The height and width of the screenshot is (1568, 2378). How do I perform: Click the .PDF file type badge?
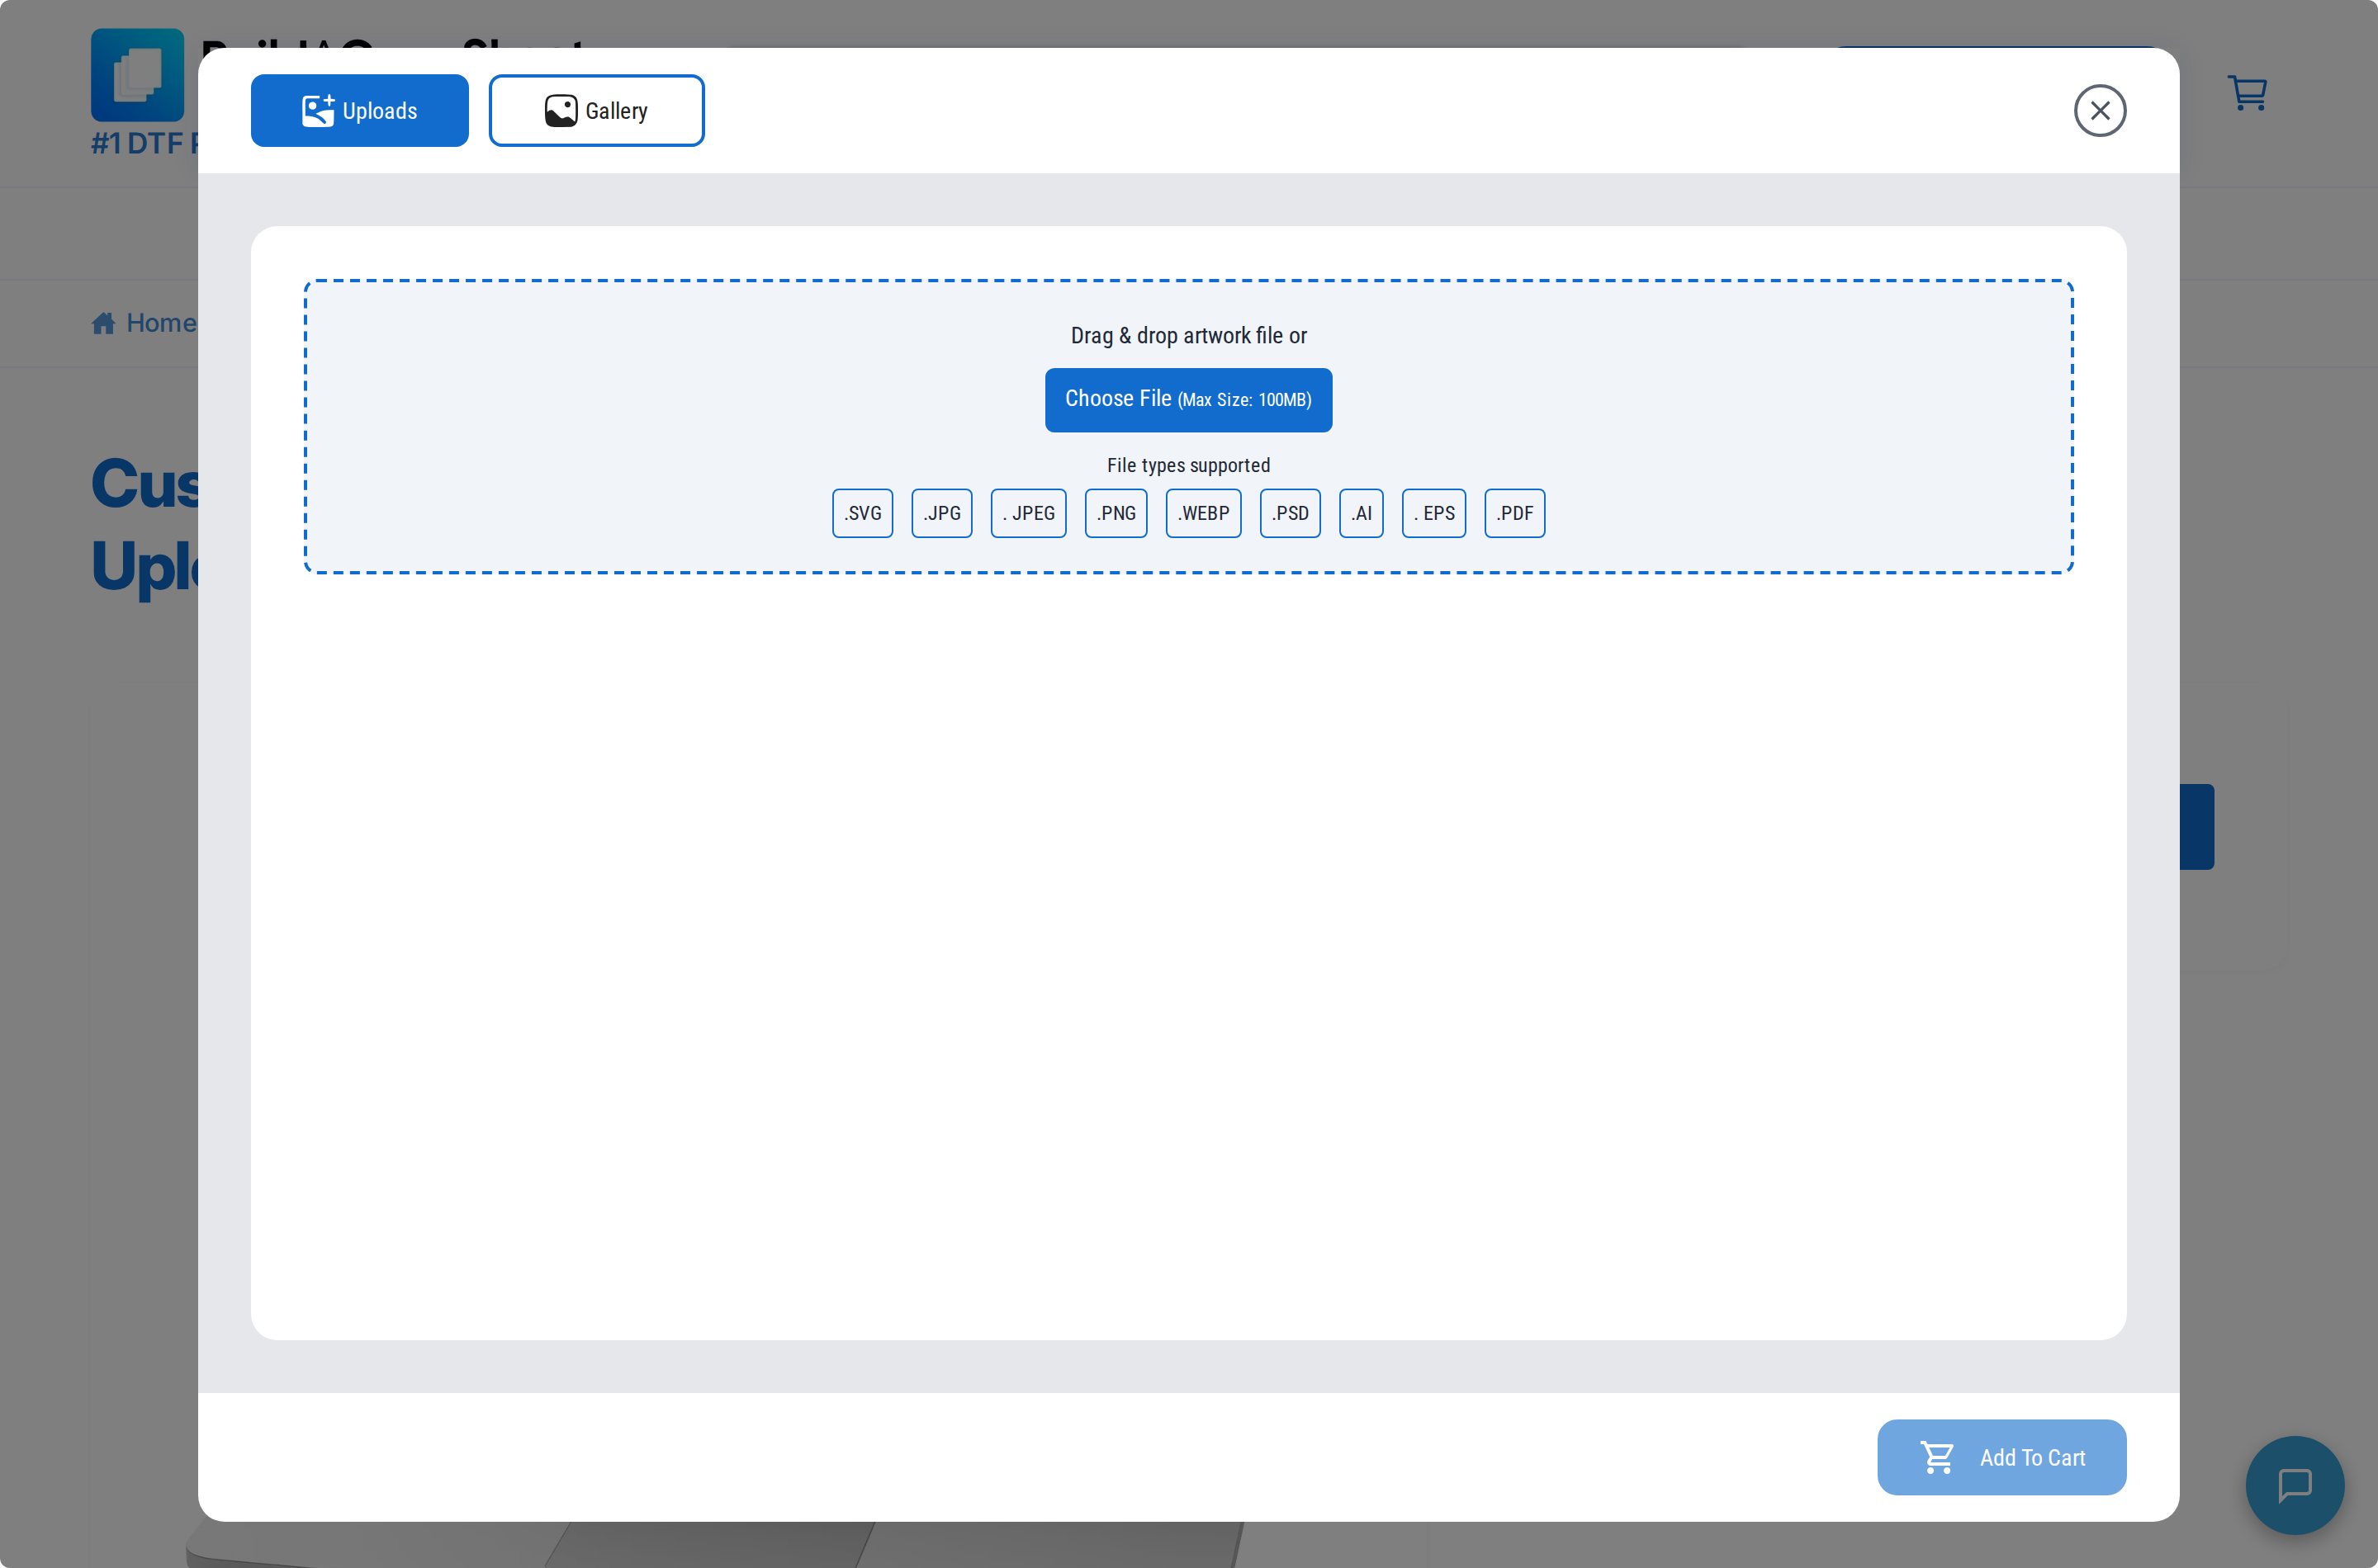click(1514, 513)
